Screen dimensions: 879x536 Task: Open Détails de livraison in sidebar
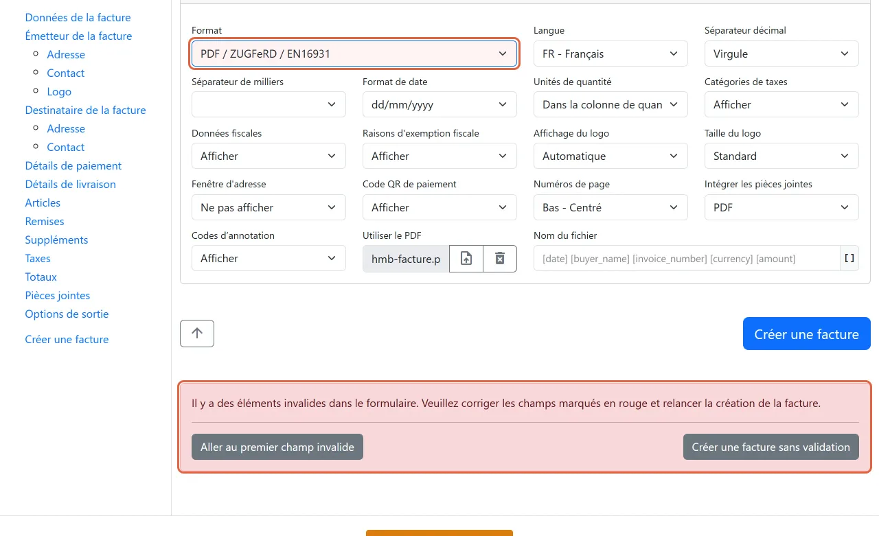click(70, 184)
